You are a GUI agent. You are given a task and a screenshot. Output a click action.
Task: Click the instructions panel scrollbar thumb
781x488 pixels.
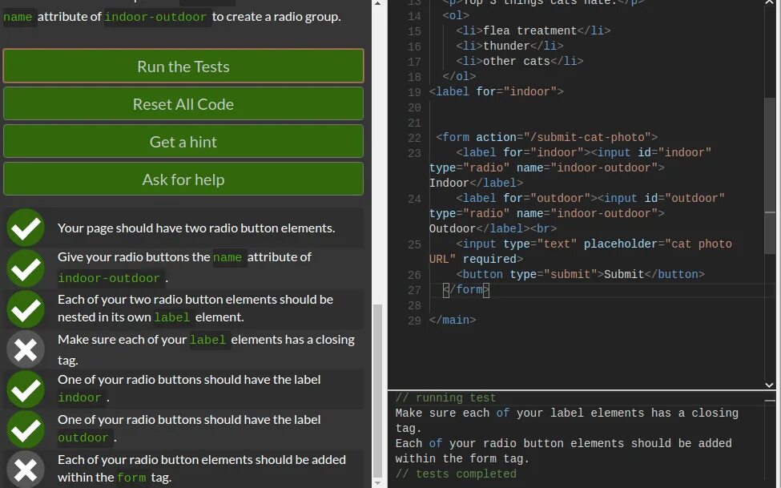point(377,390)
